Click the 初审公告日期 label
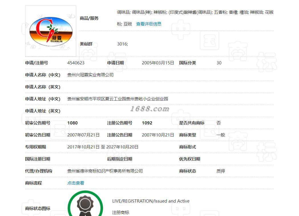This screenshot has width=299, height=216. (38, 135)
